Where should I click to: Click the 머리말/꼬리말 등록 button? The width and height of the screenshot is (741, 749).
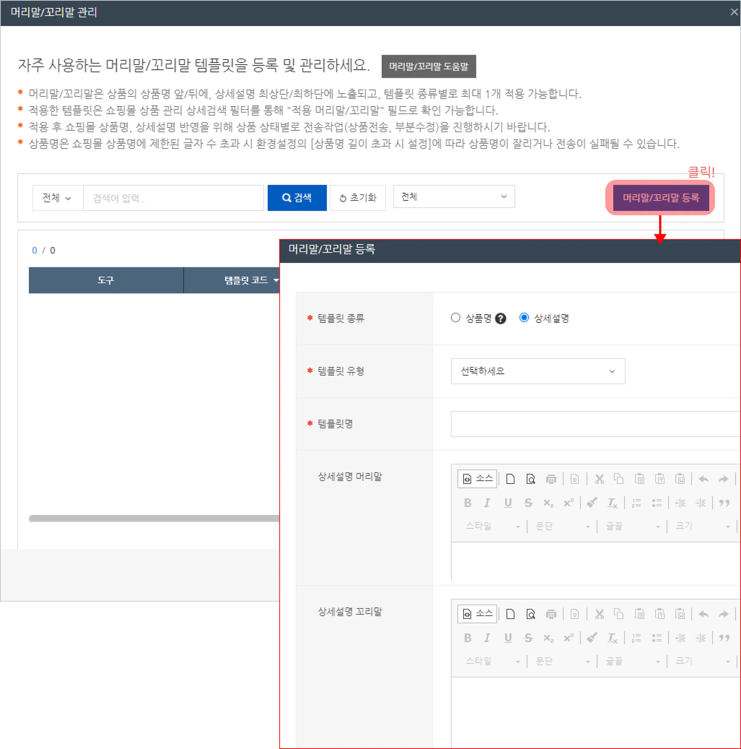(661, 198)
